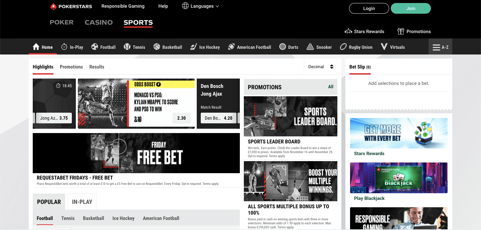Open the Sports Leader Board promotion image
Image resolution: width=481 pixels, height=230 pixels.
(291, 116)
